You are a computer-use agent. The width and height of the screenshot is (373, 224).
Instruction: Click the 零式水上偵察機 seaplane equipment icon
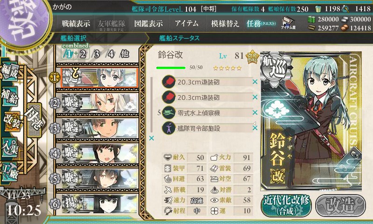[x=169, y=113]
